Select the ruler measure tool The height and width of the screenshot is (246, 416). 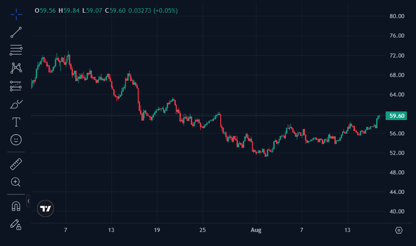[x=16, y=164]
